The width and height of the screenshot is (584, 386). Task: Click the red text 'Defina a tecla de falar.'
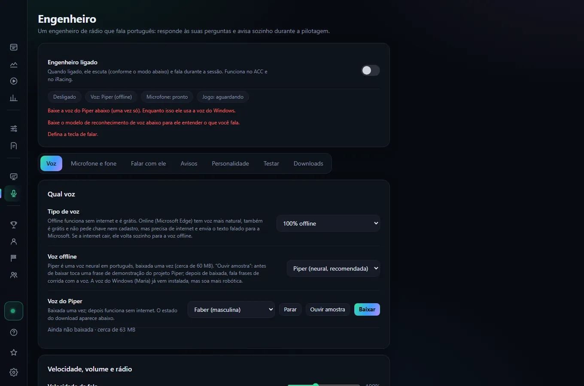tap(73, 134)
